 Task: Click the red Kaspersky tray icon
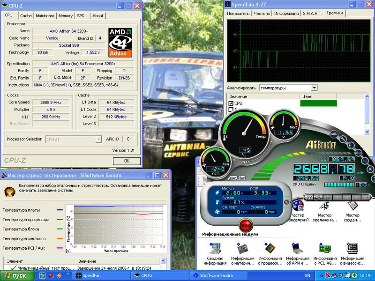point(328,275)
